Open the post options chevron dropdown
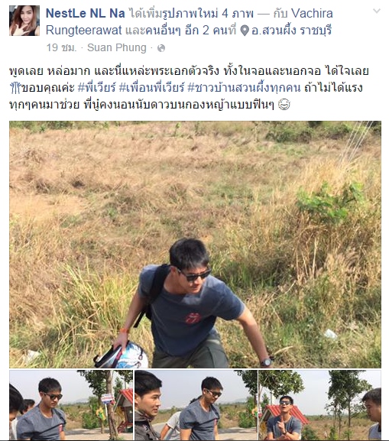389x441 pixels. [x=376, y=11]
